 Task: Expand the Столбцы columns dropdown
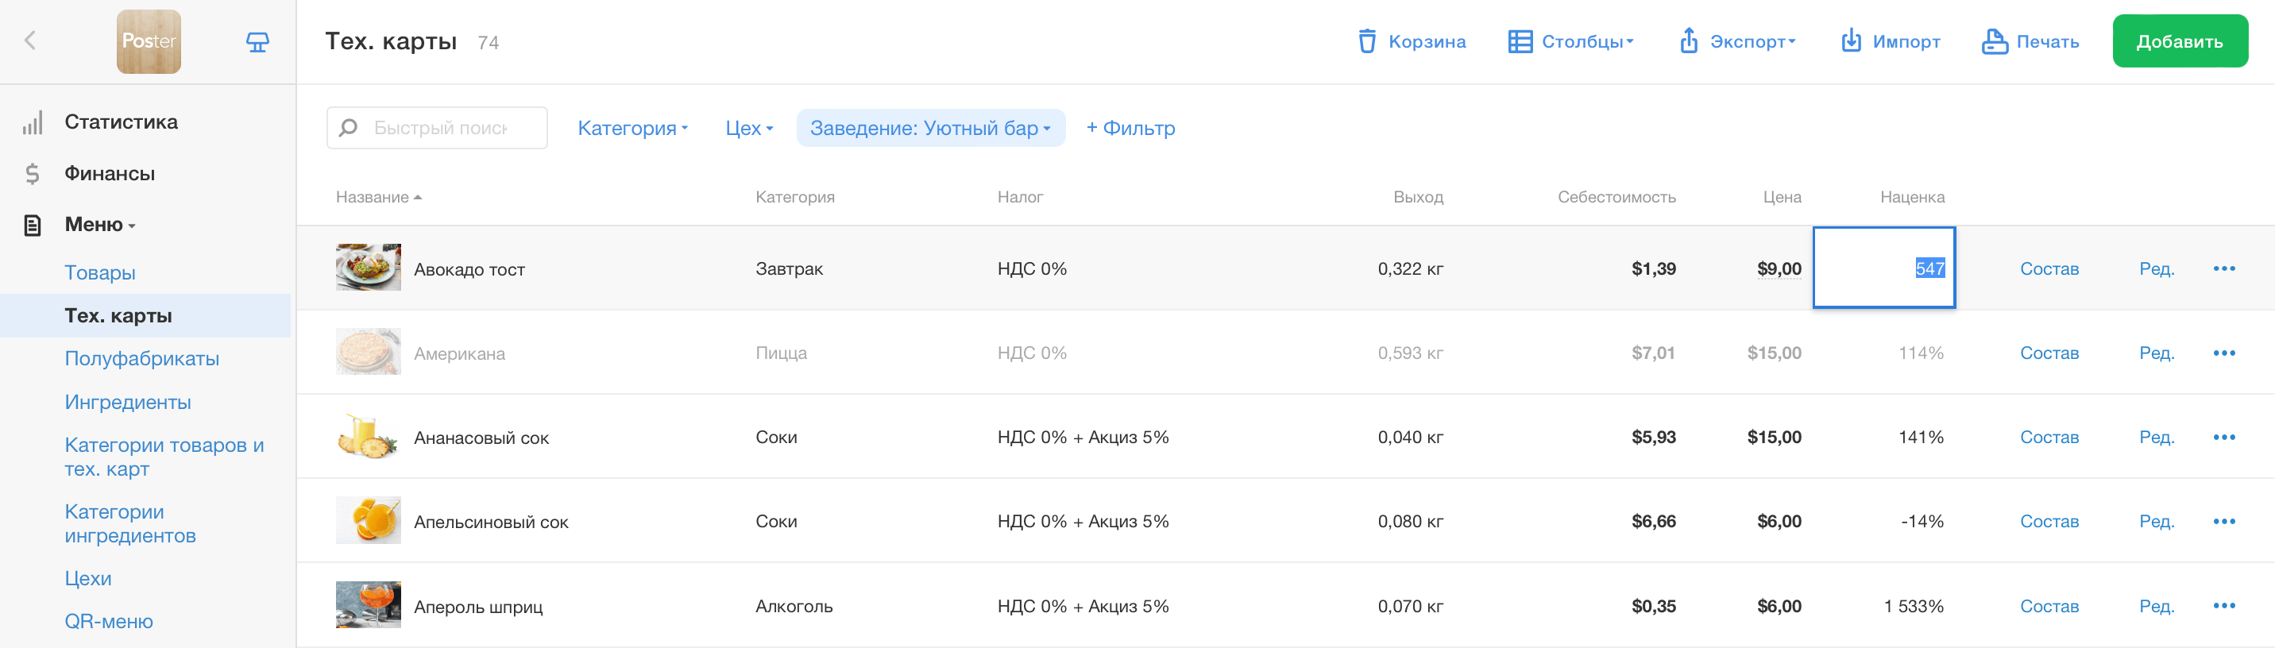(x=1571, y=41)
